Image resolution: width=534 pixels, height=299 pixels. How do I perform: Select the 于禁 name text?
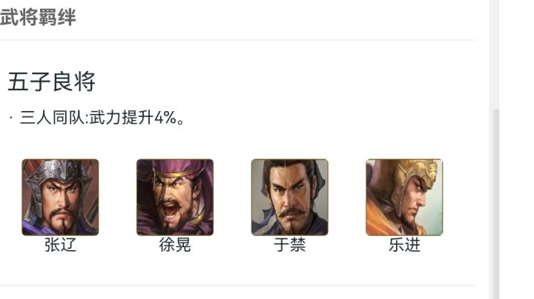tap(290, 245)
